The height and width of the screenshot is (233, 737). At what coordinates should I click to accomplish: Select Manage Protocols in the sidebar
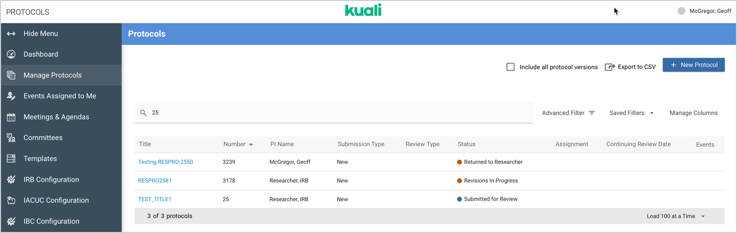coord(52,75)
